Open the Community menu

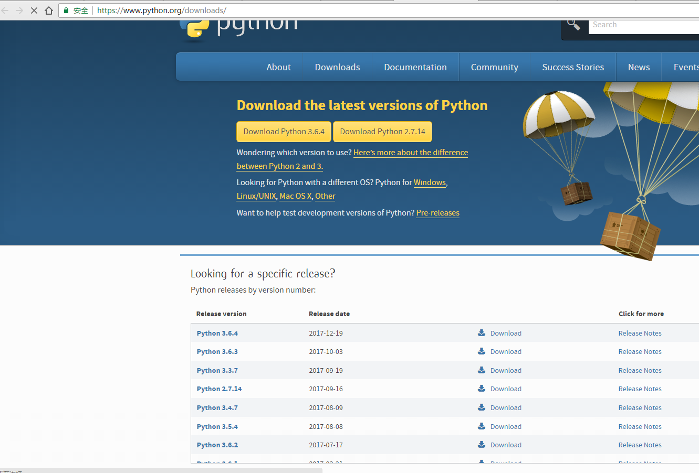pos(494,67)
